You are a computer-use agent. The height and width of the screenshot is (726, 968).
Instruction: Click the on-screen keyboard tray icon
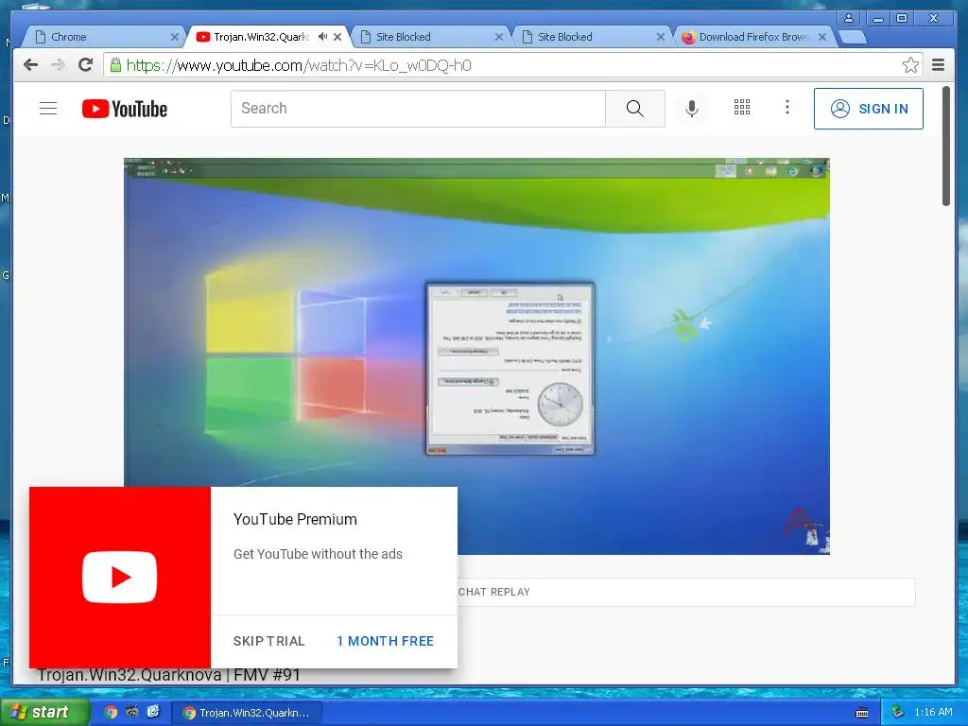tap(862, 713)
